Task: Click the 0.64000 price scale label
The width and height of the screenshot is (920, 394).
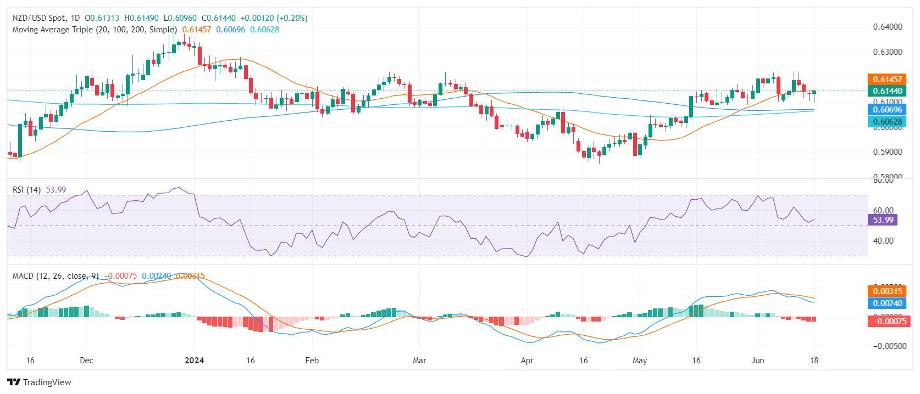Action: coord(887,27)
